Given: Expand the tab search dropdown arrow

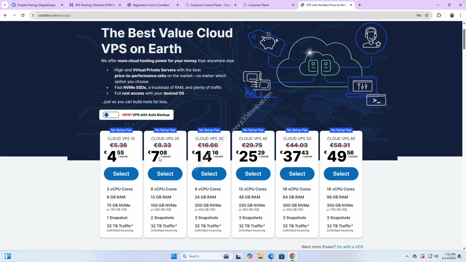Looking at the screenshot, I should click(5, 5).
